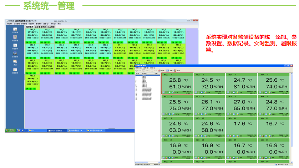Click the S badge in the 3#3_1 cell

click(34, 58)
